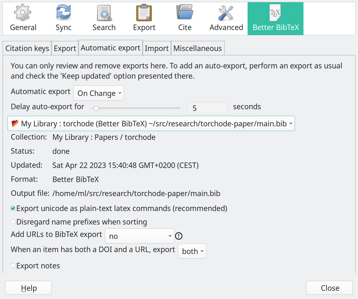Switch to the Citation keys tab
This screenshot has width=358, height=299.
(27, 48)
